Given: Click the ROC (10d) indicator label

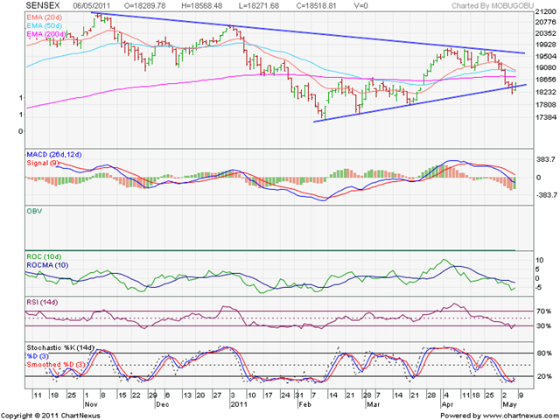Looking at the screenshot, I should pyautogui.click(x=44, y=256).
